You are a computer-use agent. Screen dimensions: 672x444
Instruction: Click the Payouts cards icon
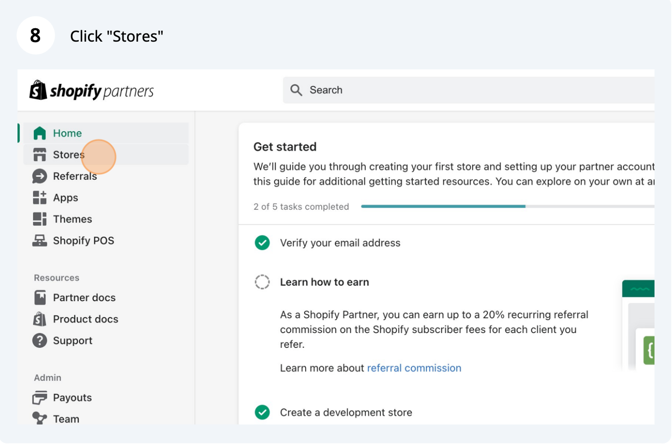pos(40,398)
